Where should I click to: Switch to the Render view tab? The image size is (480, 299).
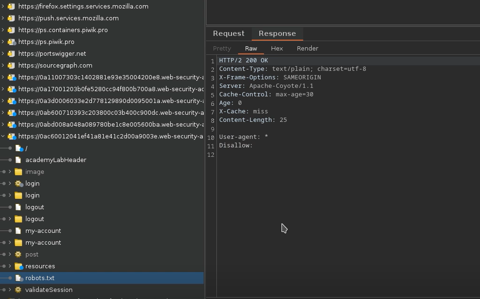[307, 48]
